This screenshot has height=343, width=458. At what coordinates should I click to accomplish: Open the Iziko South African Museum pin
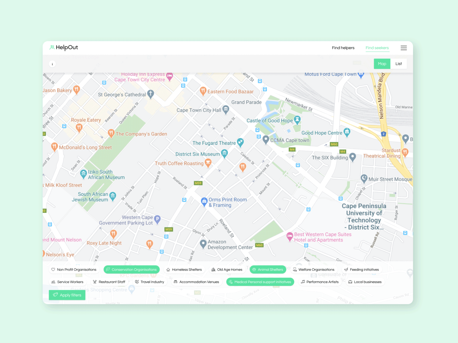click(83, 174)
